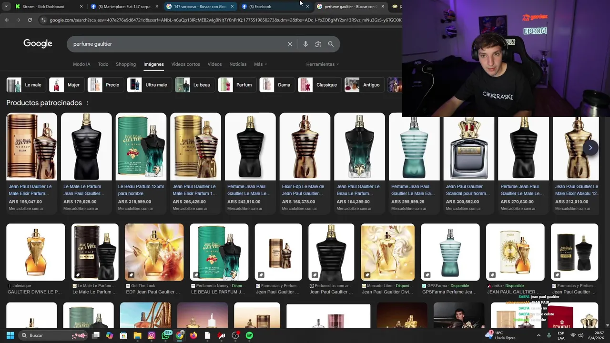
Task: Open site info icon in address bar
Action: 43,20
